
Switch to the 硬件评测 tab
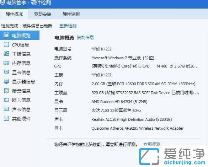click(x=71, y=14)
